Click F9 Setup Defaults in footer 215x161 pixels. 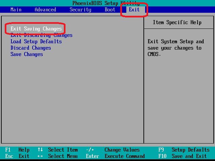(184, 150)
